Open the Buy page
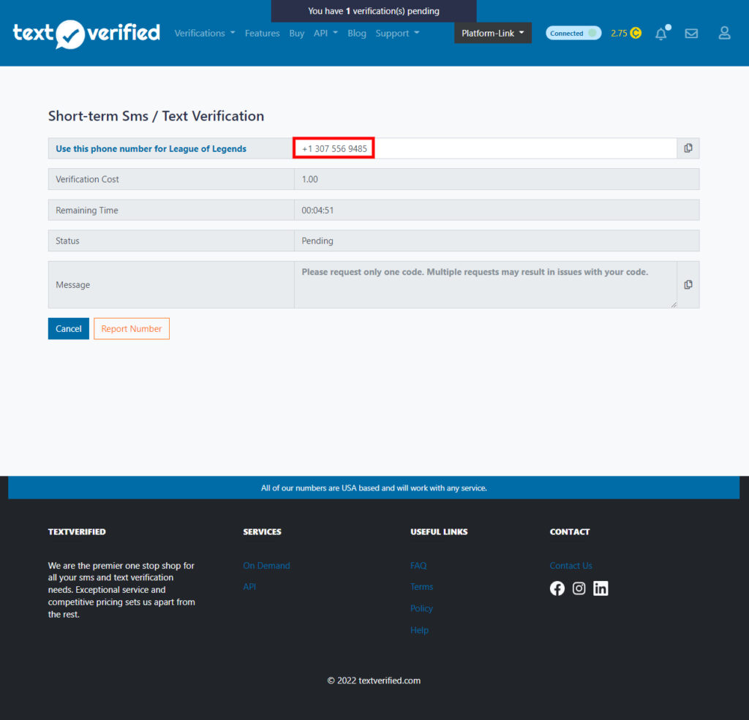The height and width of the screenshot is (720, 749). pos(297,34)
